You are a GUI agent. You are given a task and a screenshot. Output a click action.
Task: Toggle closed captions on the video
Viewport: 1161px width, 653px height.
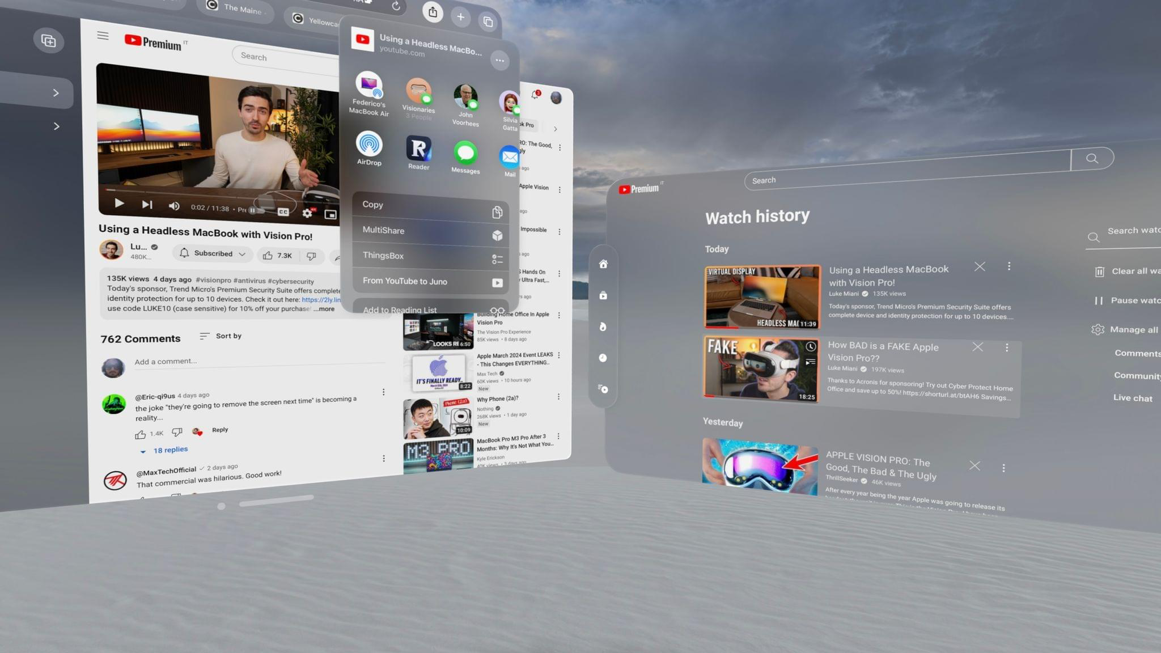pos(283,212)
